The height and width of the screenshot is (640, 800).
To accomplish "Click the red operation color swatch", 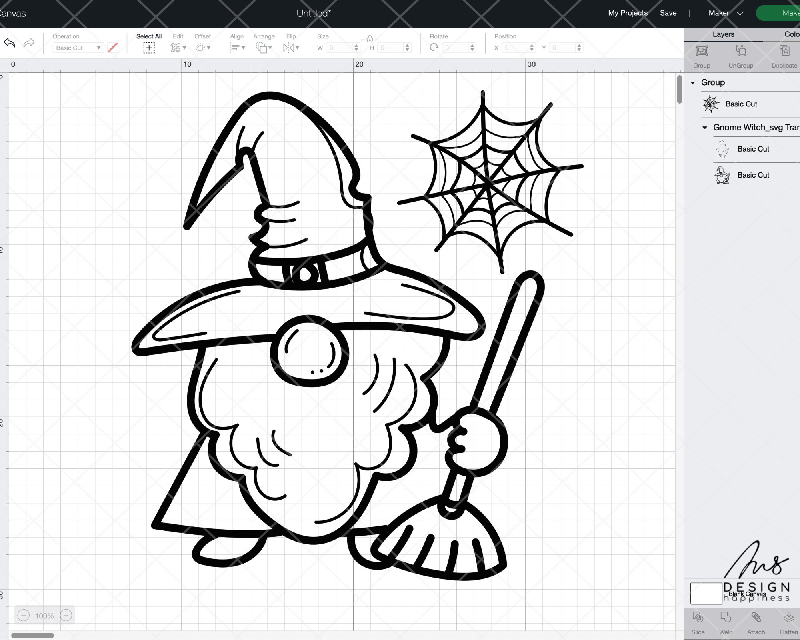I will 113,48.
